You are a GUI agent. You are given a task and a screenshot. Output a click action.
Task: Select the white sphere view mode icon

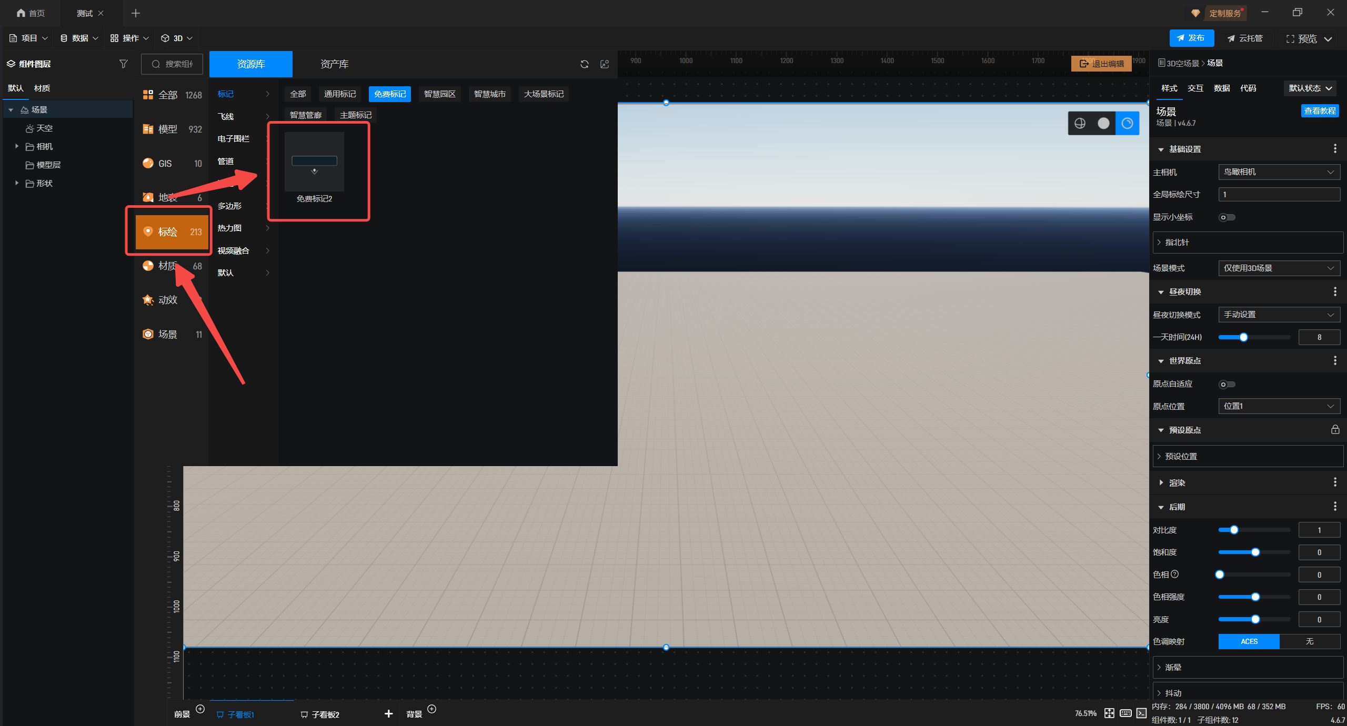pyautogui.click(x=1103, y=123)
